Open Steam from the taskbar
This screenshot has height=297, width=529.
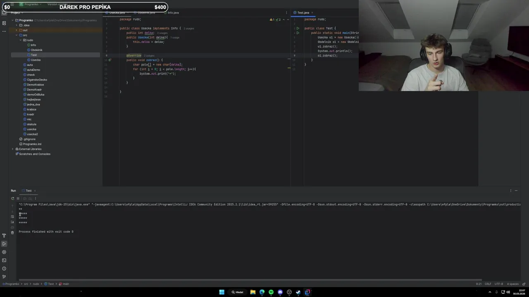coord(298,292)
